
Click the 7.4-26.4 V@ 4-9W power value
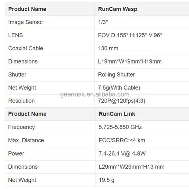tap(122, 153)
